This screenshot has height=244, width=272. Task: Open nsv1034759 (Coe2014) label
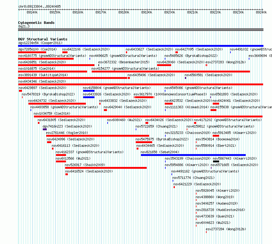point(52,113)
